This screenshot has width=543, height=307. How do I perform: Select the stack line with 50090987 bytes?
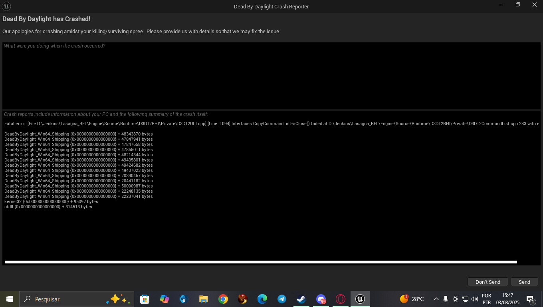coord(79,186)
